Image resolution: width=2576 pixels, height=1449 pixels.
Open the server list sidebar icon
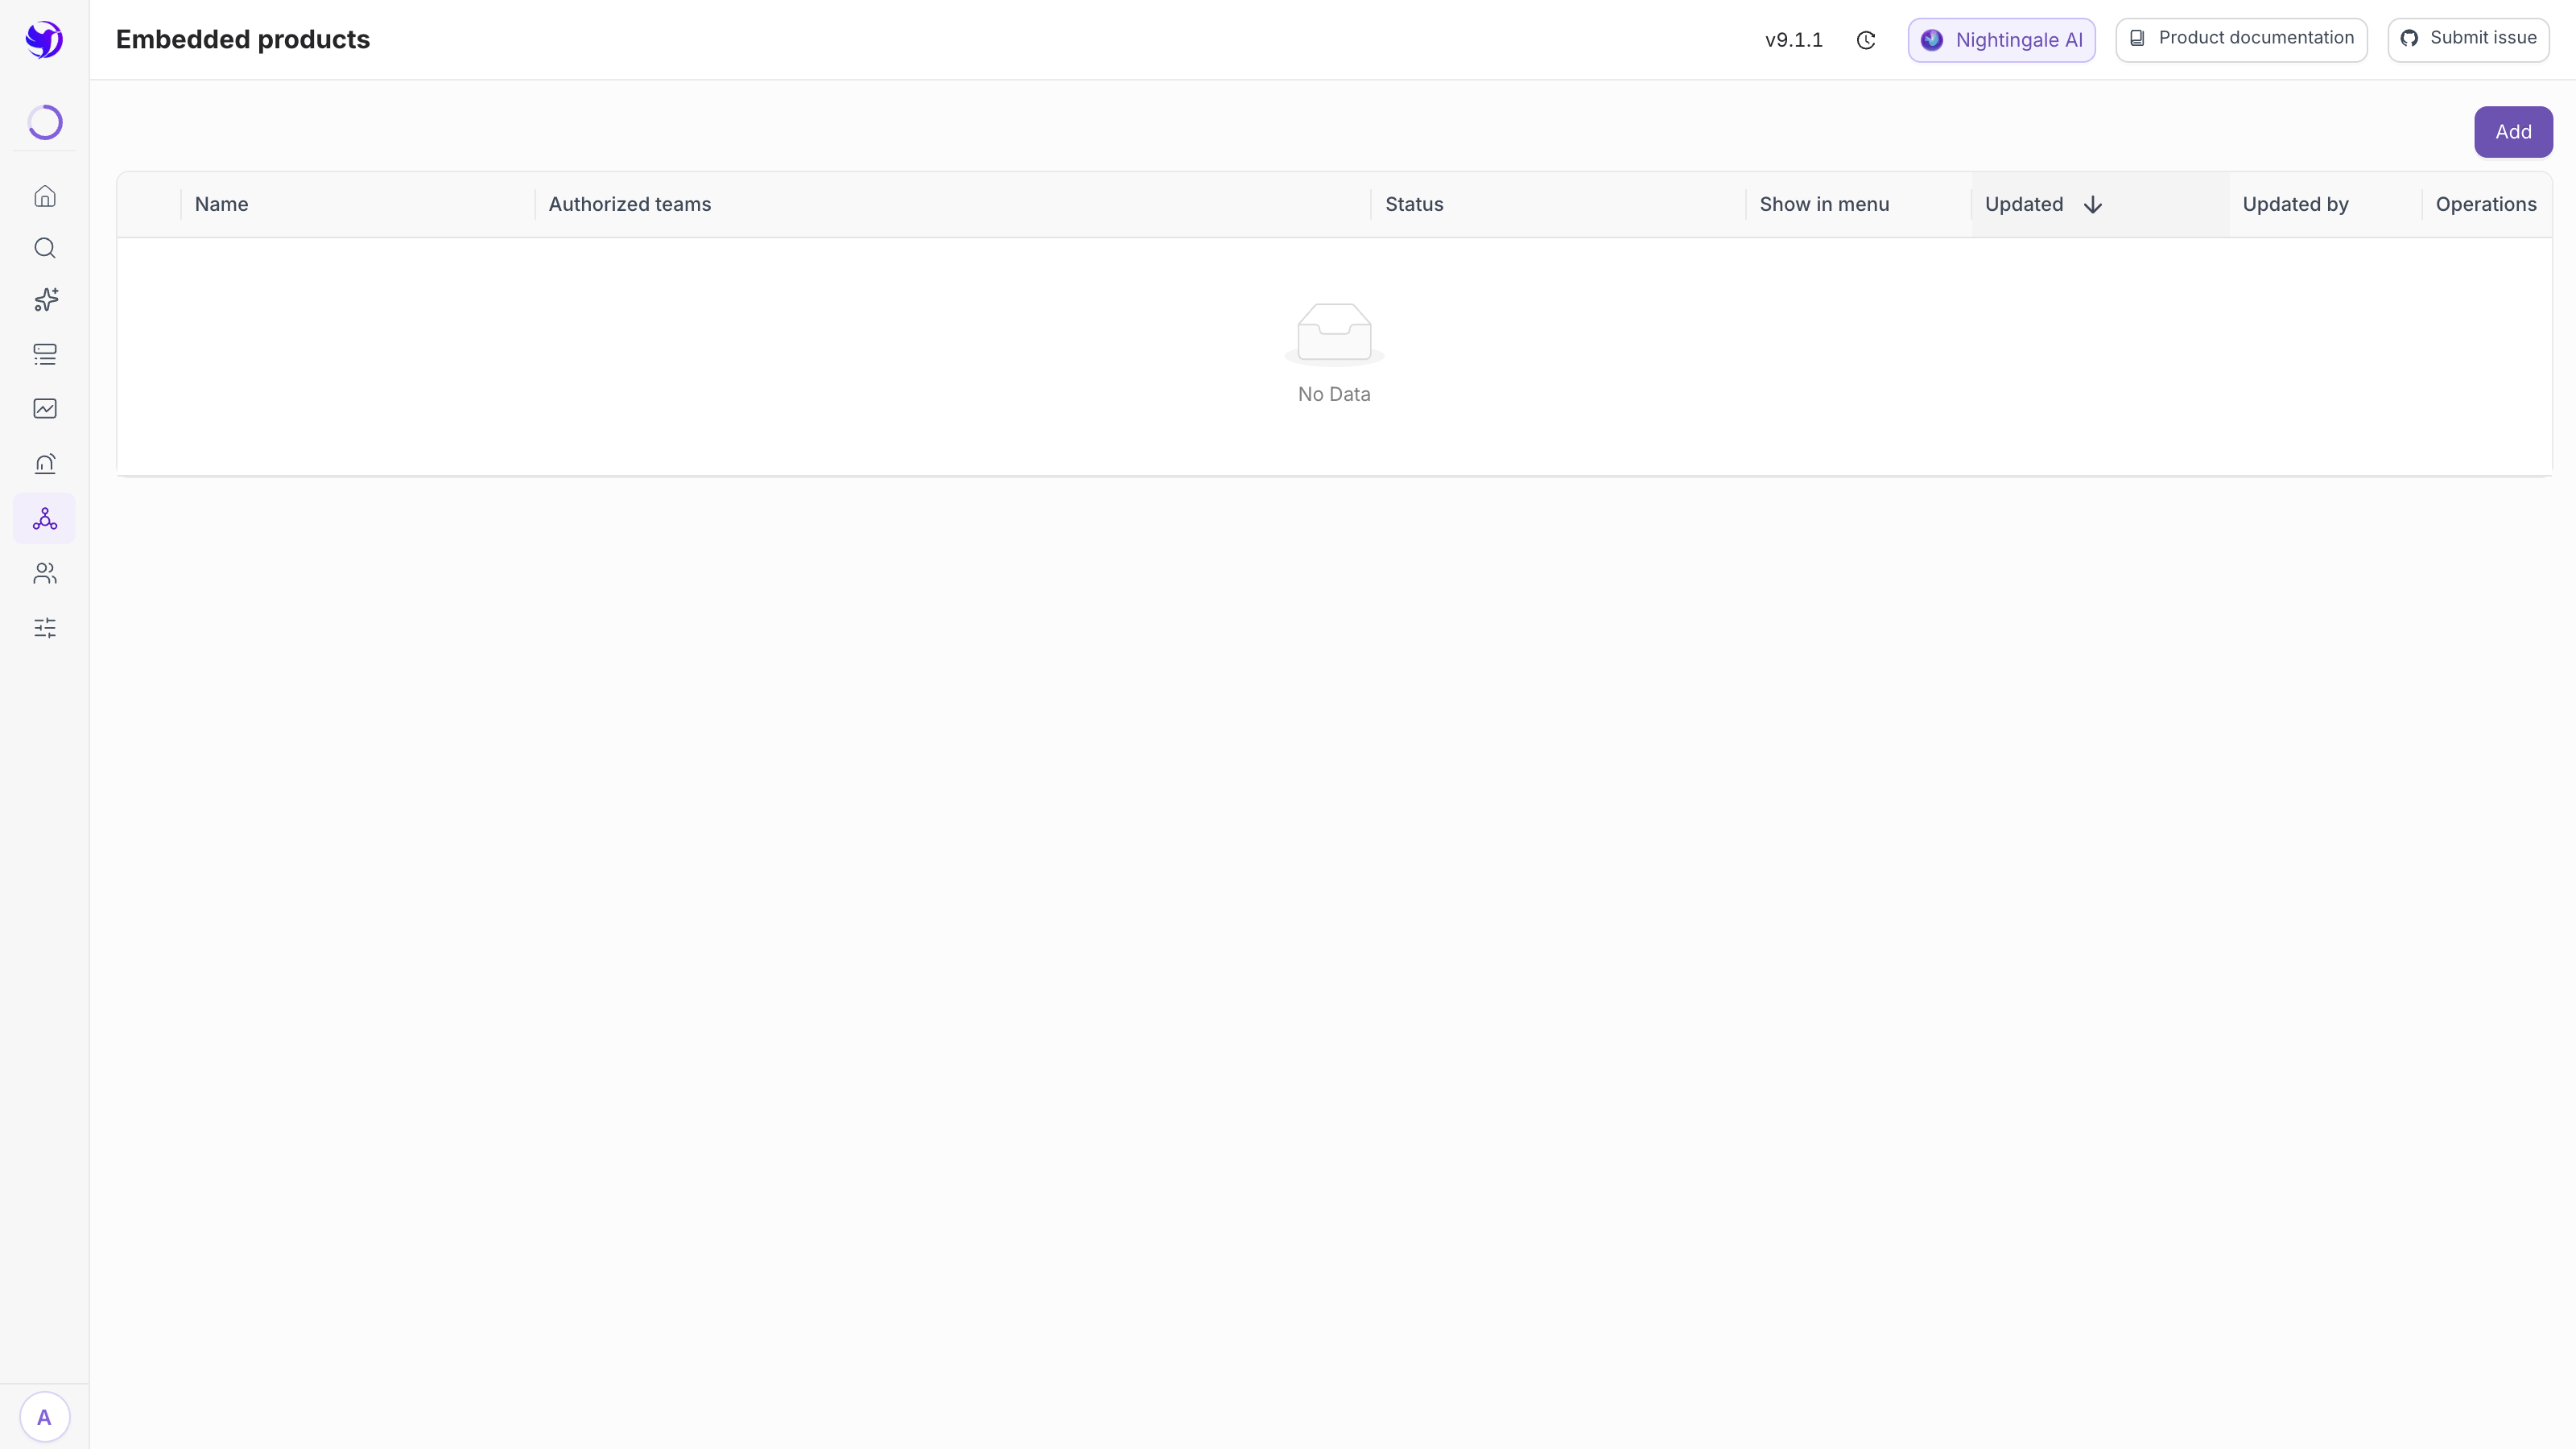click(x=45, y=354)
